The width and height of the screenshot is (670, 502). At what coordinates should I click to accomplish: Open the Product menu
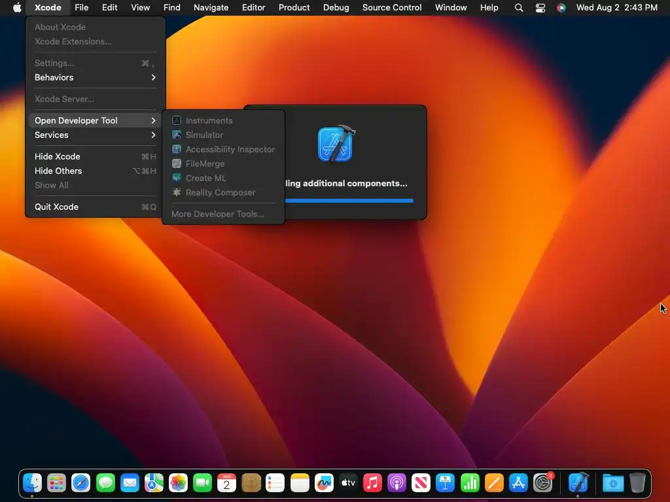point(294,8)
